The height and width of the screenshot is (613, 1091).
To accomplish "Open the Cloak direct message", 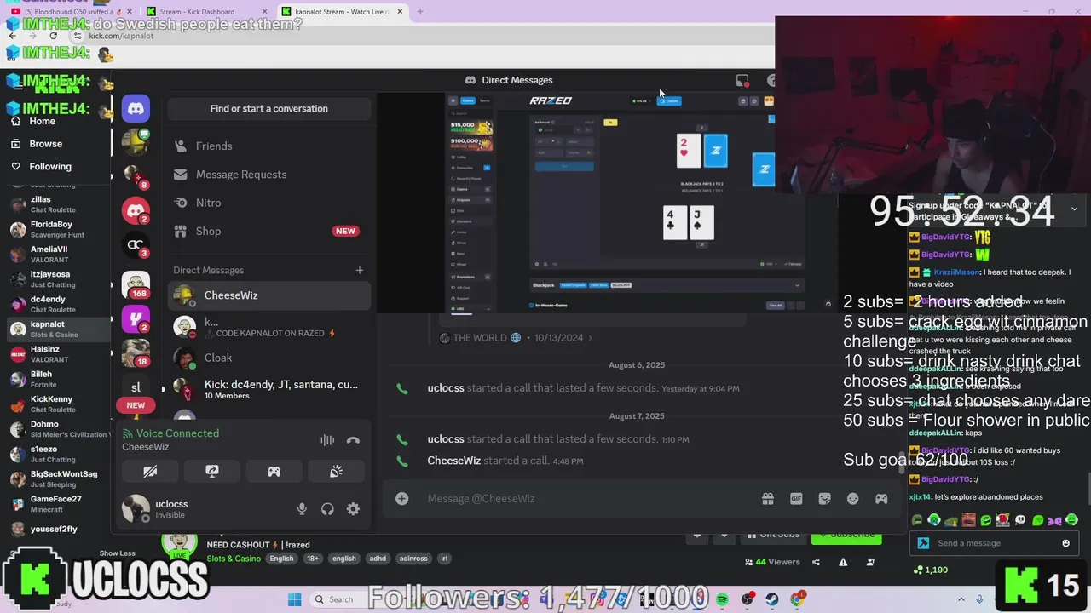I will [x=268, y=358].
